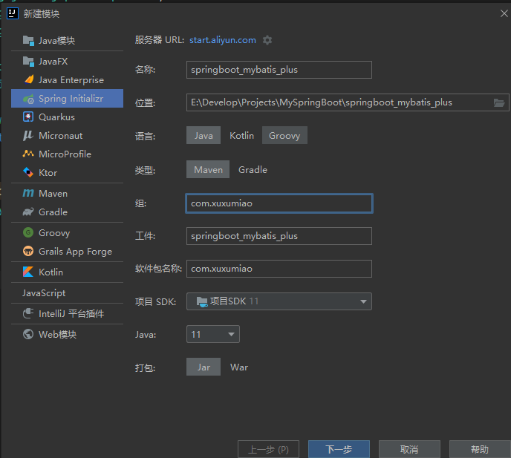Close the 新建模块 dialog
The width and height of the screenshot is (511, 458).
504,13
